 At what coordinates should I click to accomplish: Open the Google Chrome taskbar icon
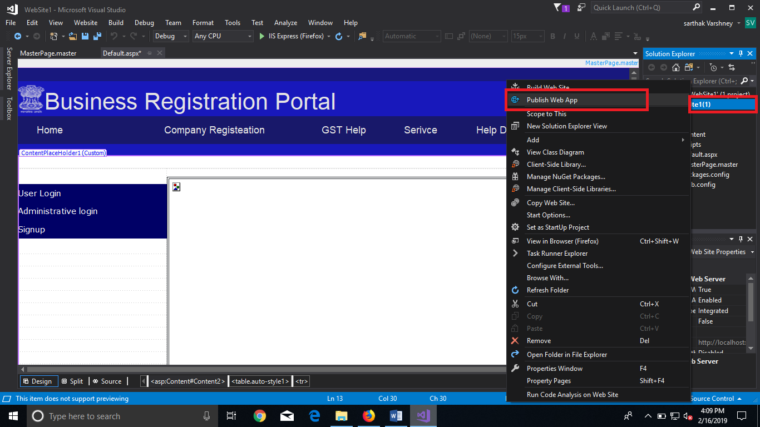(259, 416)
